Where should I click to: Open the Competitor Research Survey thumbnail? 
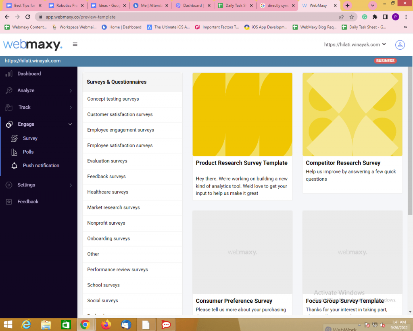click(x=353, y=114)
